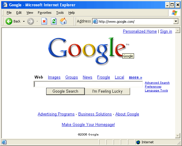The height and width of the screenshot is (146, 182).
Task: Open Business Solutions link
Action: click(x=95, y=114)
